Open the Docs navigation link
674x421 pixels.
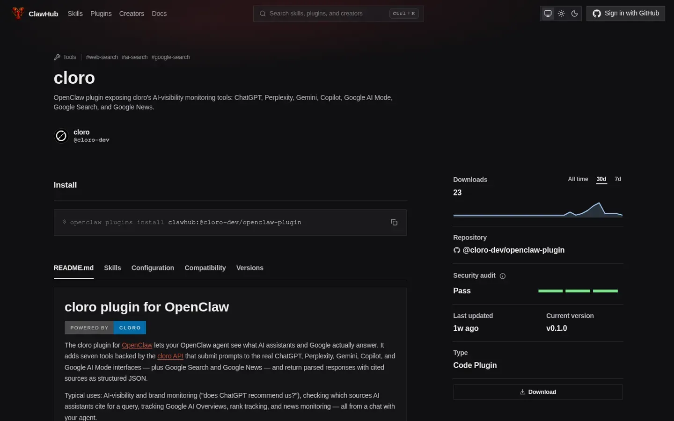pyautogui.click(x=159, y=14)
